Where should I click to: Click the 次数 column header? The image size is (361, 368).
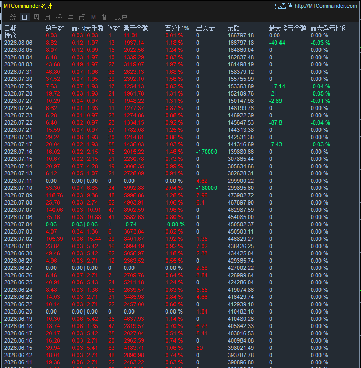(x=114, y=29)
